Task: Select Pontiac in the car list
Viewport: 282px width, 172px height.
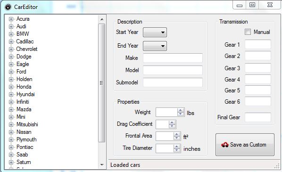Action: click(25, 147)
